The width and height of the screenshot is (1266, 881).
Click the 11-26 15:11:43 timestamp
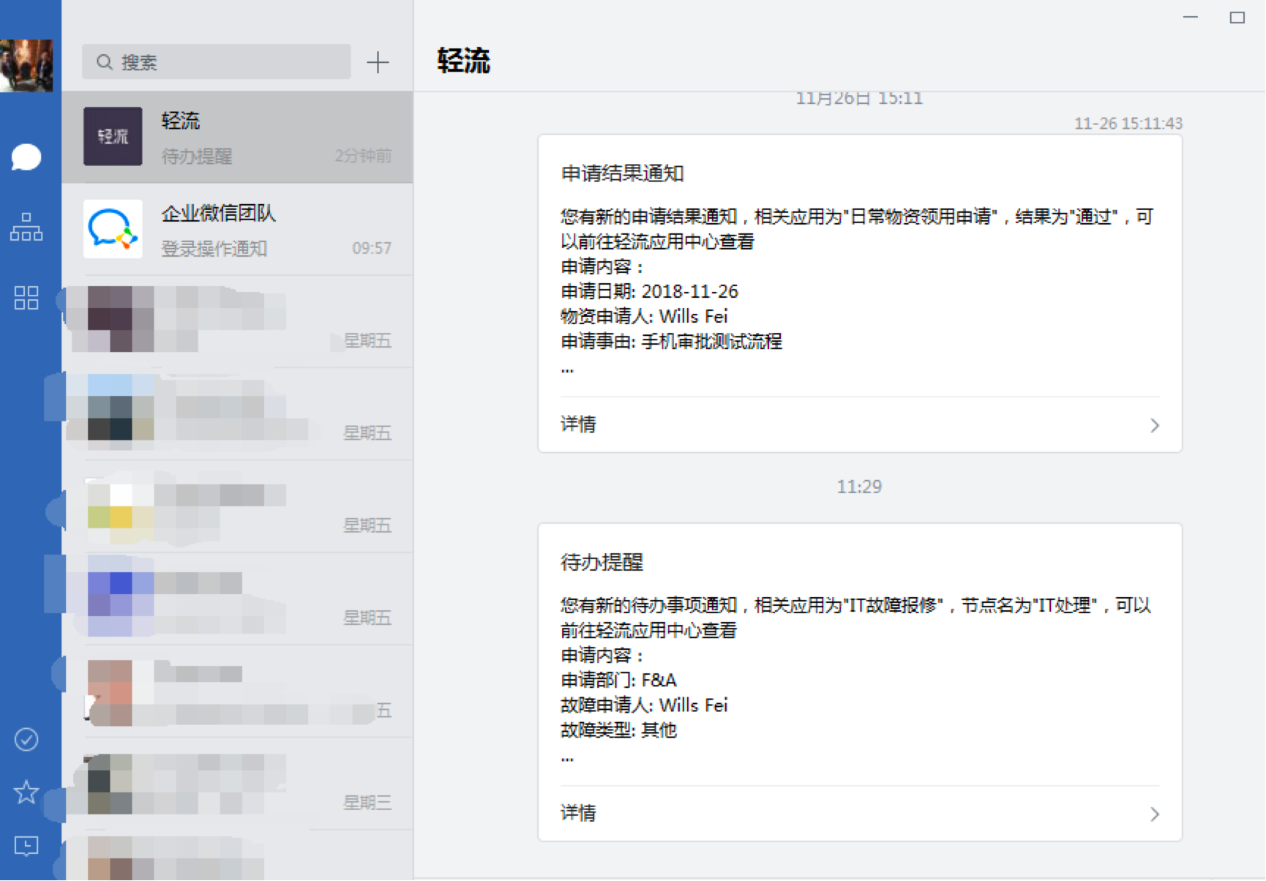click(1128, 123)
